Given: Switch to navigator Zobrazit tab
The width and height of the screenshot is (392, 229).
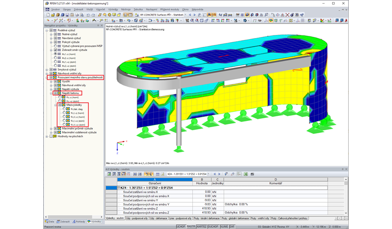Looking at the screenshot, I should click(x=63, y=221).
